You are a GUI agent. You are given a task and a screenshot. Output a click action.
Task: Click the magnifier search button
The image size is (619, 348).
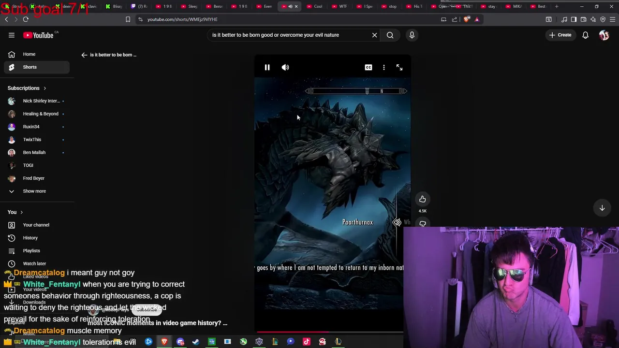tap(390, 35)
